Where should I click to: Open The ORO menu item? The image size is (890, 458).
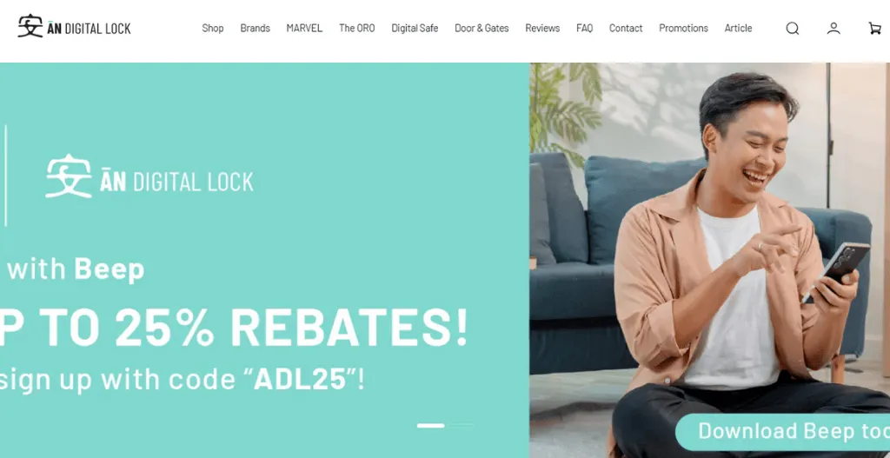(x=357, y=28)
